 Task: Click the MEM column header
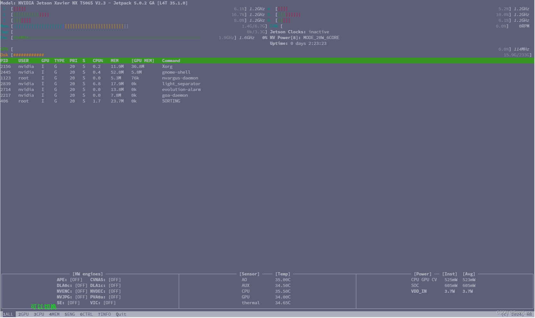point(115,61)
